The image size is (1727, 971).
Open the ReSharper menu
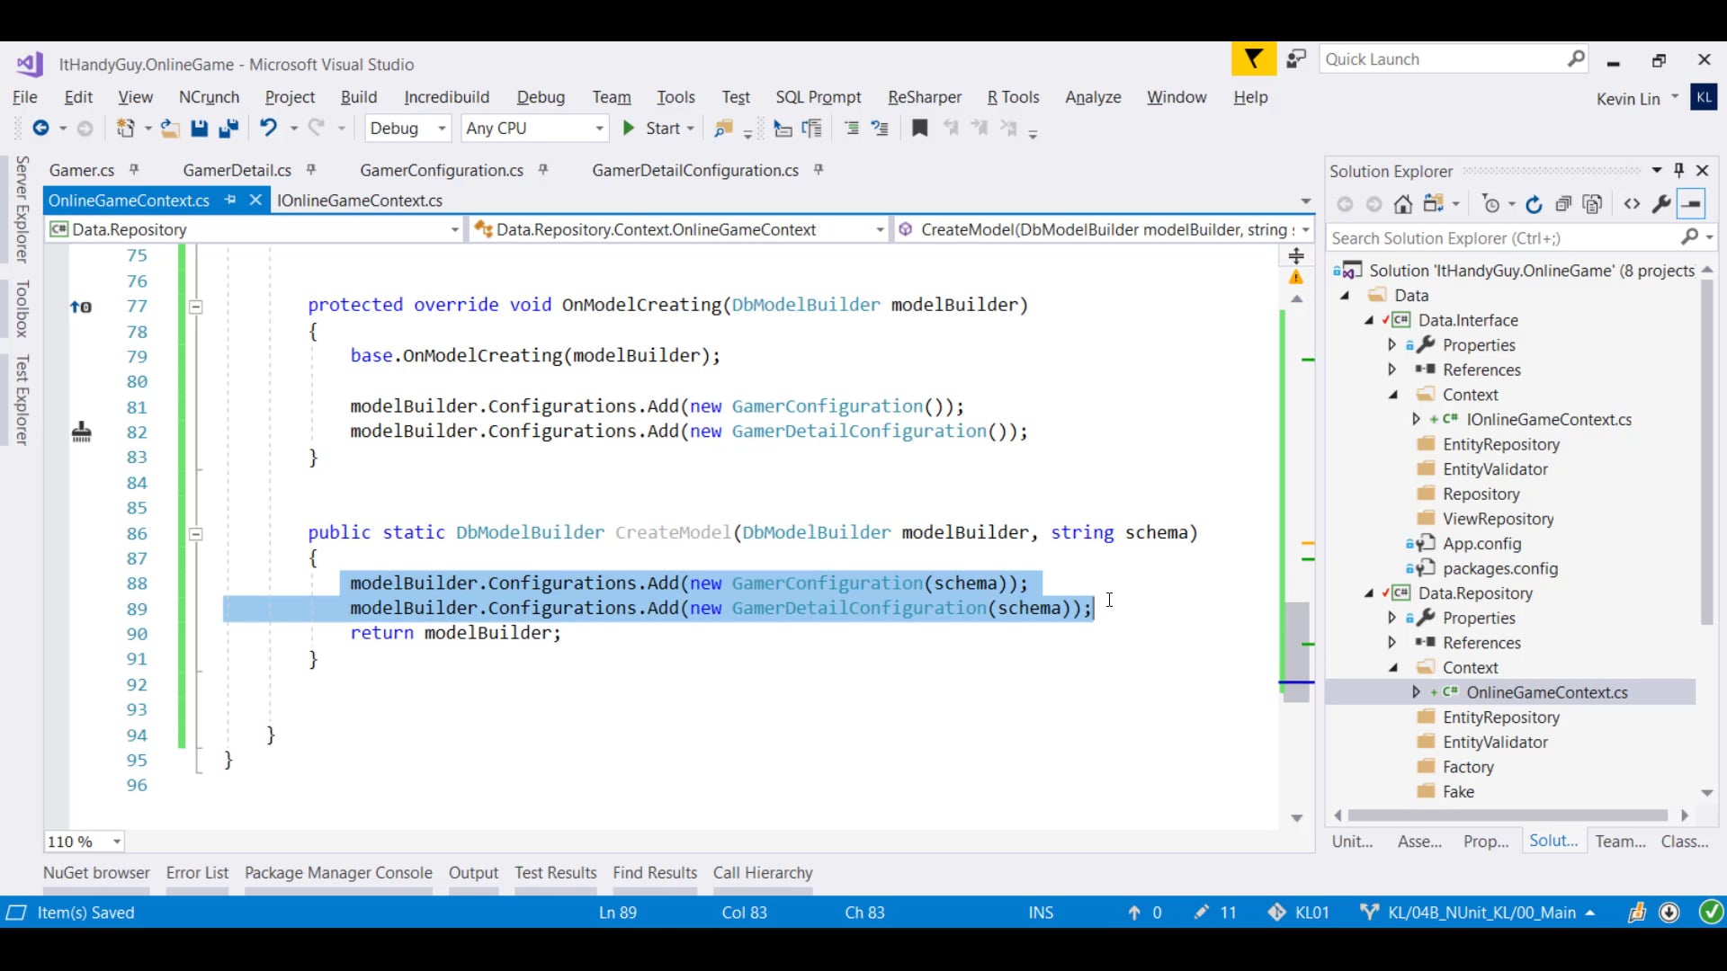[924, 97]
